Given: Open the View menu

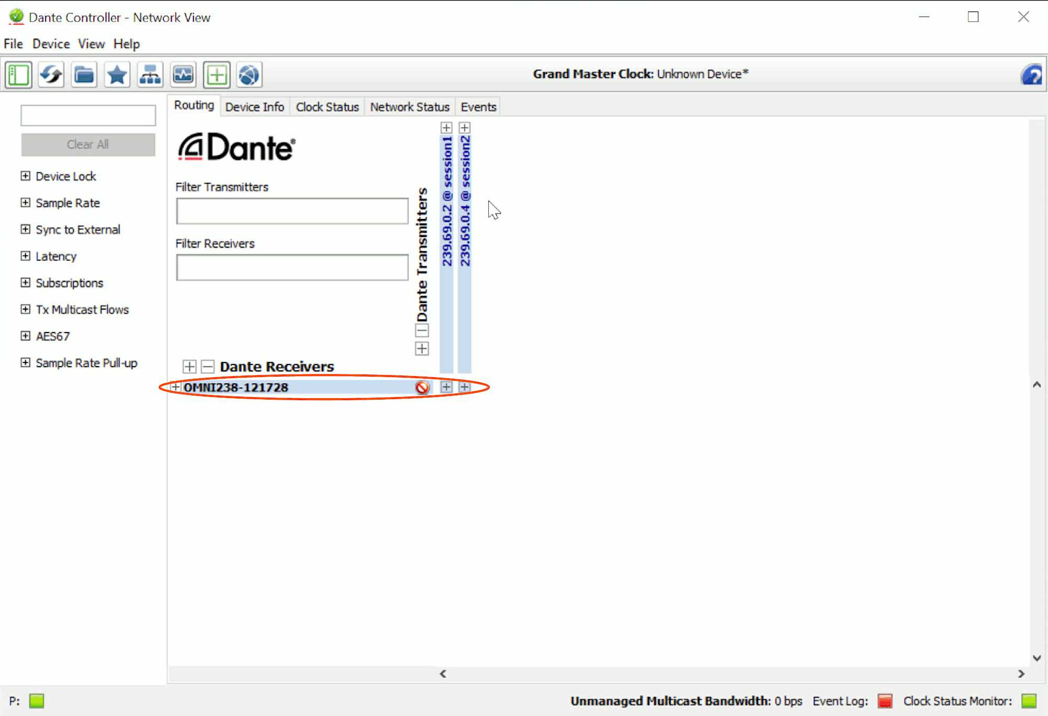Looking at the screenshot, I should click(91, 44).
